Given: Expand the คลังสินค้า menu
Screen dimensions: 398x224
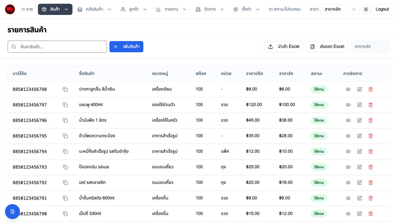Looking at the screenshot, I should point(94,9).
